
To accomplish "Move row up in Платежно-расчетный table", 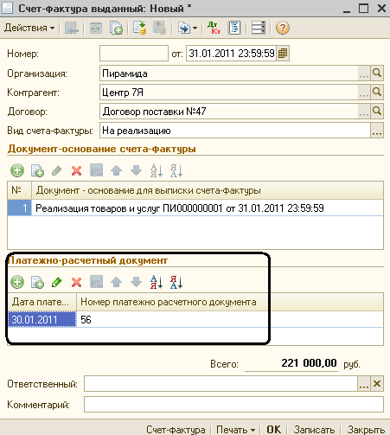I will (x=117, y=282).
